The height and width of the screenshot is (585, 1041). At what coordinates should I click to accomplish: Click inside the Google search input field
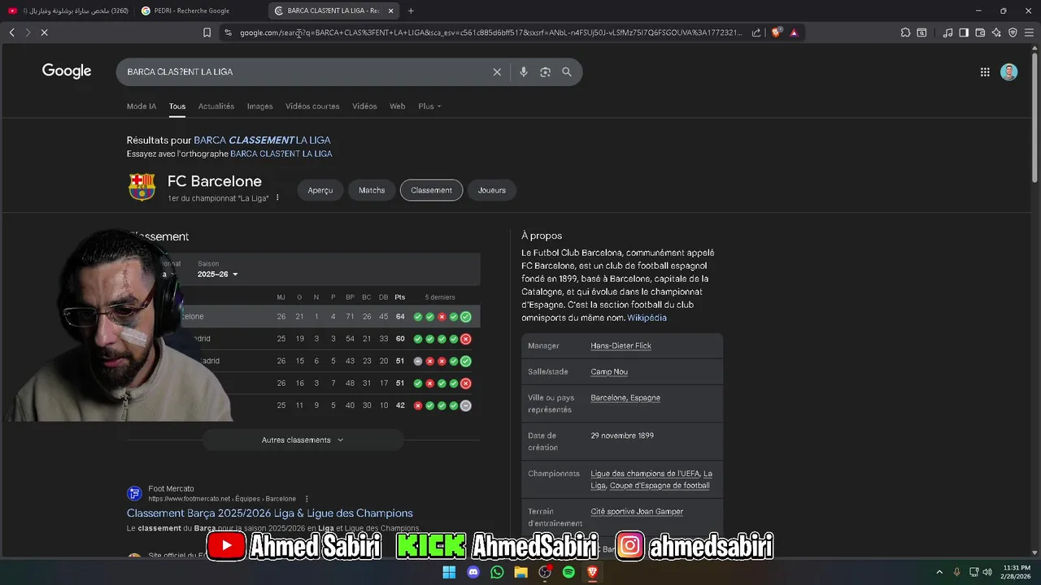305,72
